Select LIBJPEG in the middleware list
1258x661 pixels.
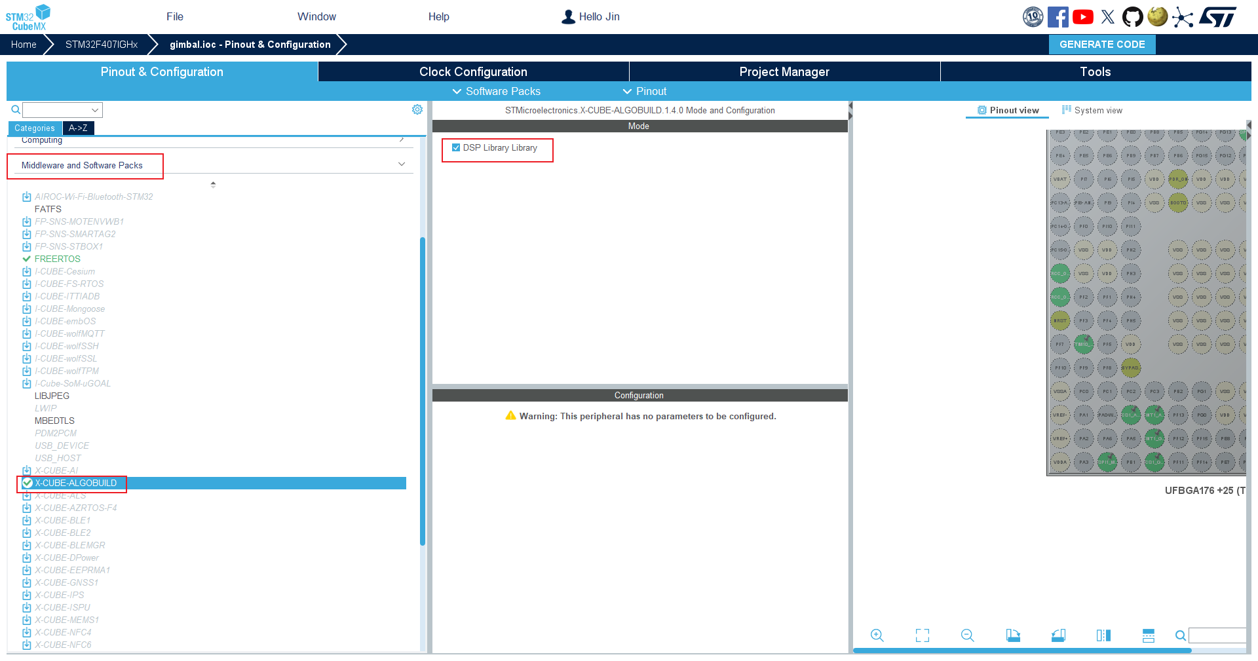click(x=52, y=396)
